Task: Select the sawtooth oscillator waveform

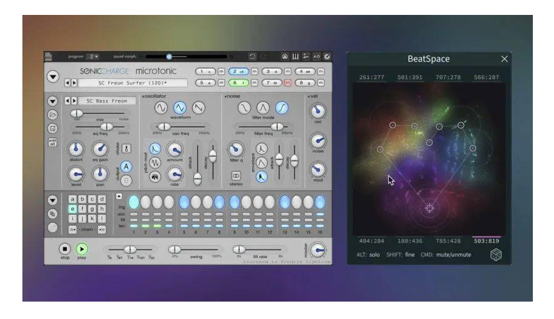Action: 199,108
